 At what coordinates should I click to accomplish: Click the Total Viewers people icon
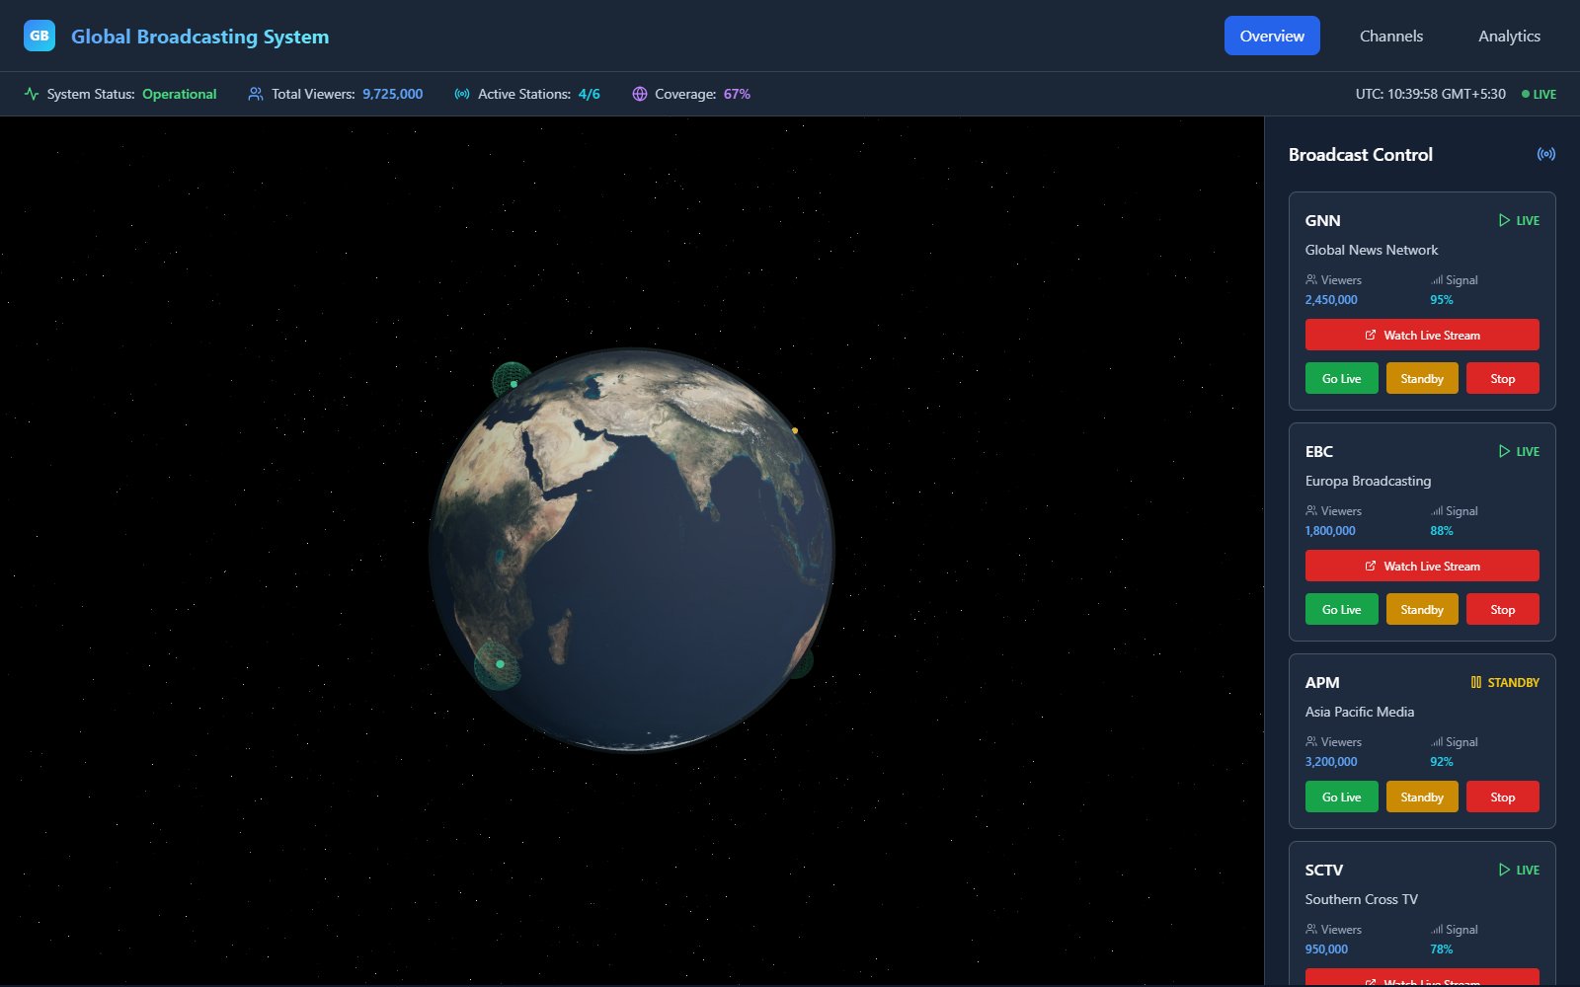click(x=256, y=94)
